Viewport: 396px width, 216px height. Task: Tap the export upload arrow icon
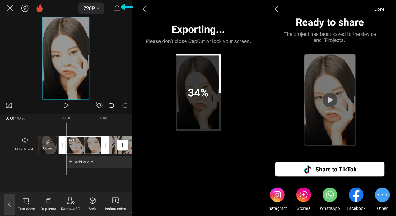tap(117, 8)
